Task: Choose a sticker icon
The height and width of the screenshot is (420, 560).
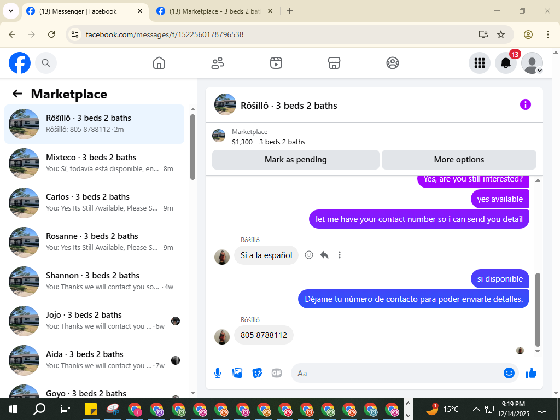Action: 257,373
